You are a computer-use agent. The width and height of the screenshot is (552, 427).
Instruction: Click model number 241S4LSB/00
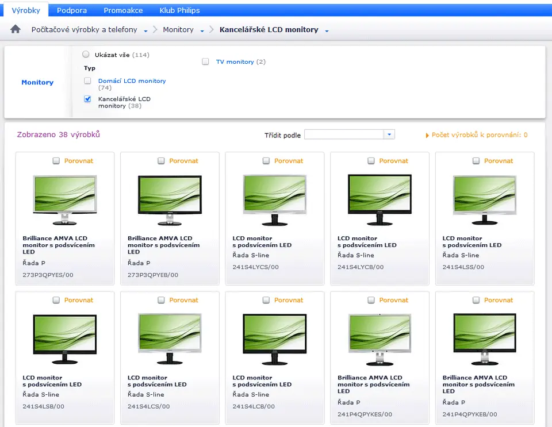point(43,406)
